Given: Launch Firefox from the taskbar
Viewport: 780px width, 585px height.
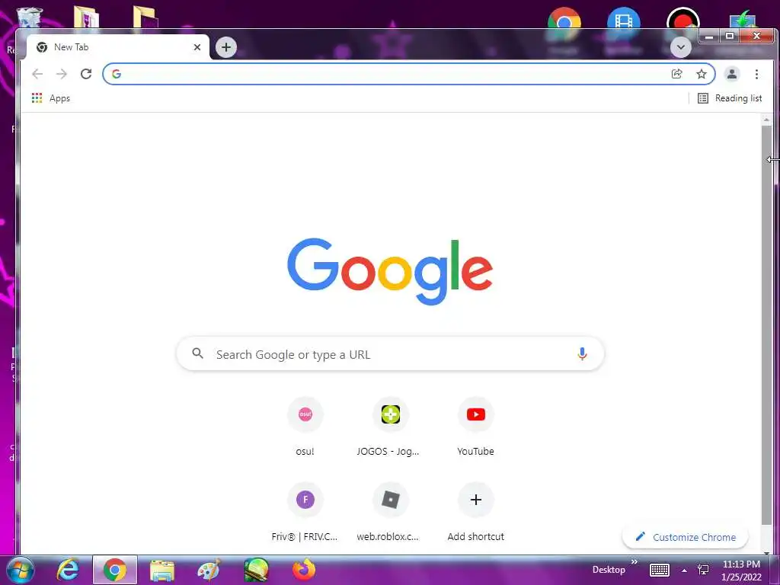Looking at the screenshot, I should tap(304, 570).
